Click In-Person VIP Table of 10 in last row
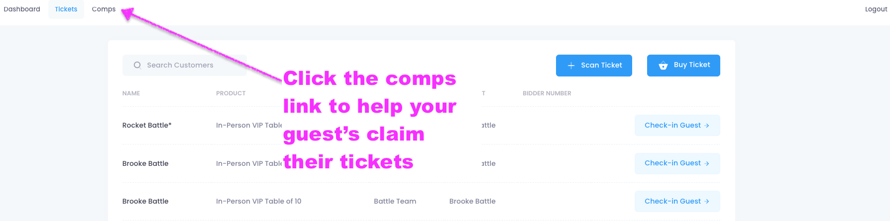Viewport: 890px width, 221px height. [258, 201]
